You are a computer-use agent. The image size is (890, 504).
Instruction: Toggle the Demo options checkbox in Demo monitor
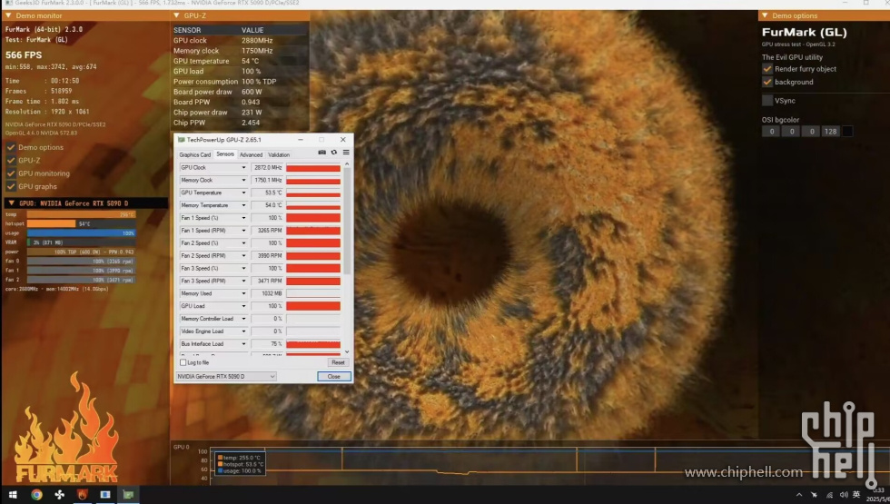pyautogui.click(x=11, y=147)
